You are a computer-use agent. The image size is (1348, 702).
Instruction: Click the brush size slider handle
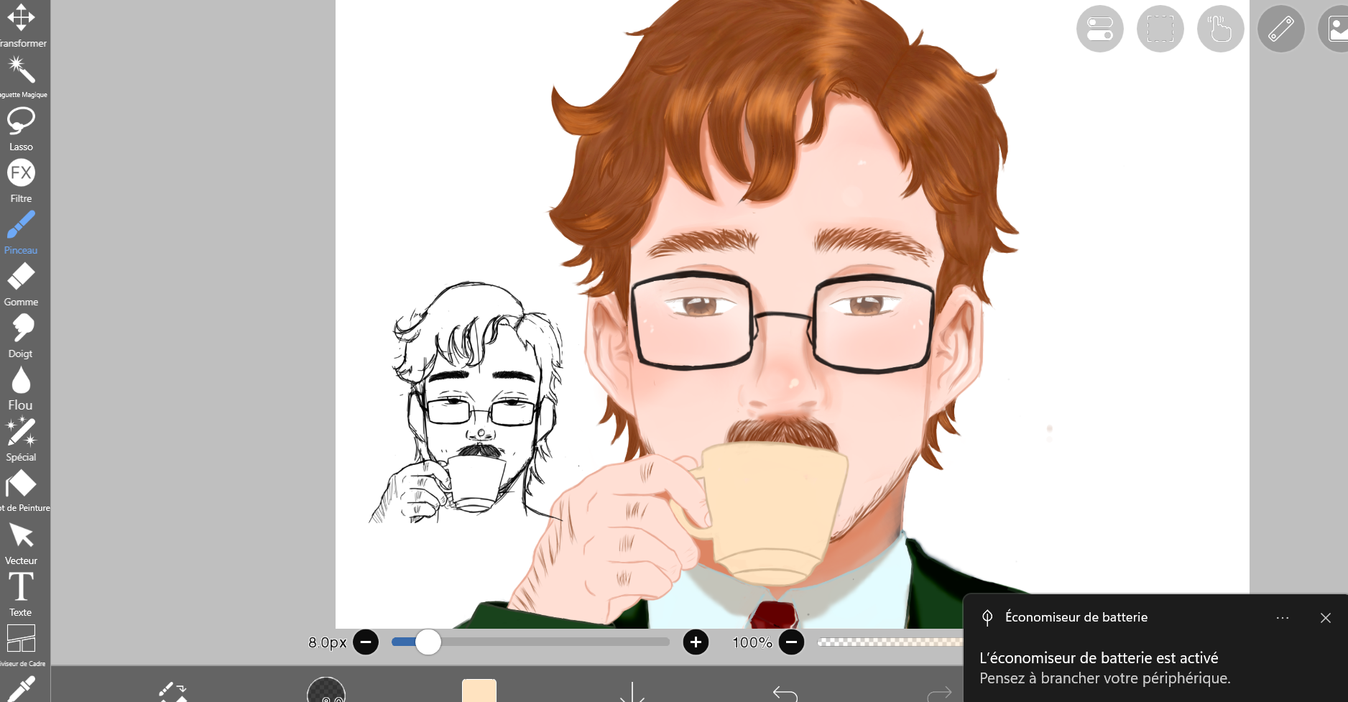pyautogui.click(x=428, y=642)
